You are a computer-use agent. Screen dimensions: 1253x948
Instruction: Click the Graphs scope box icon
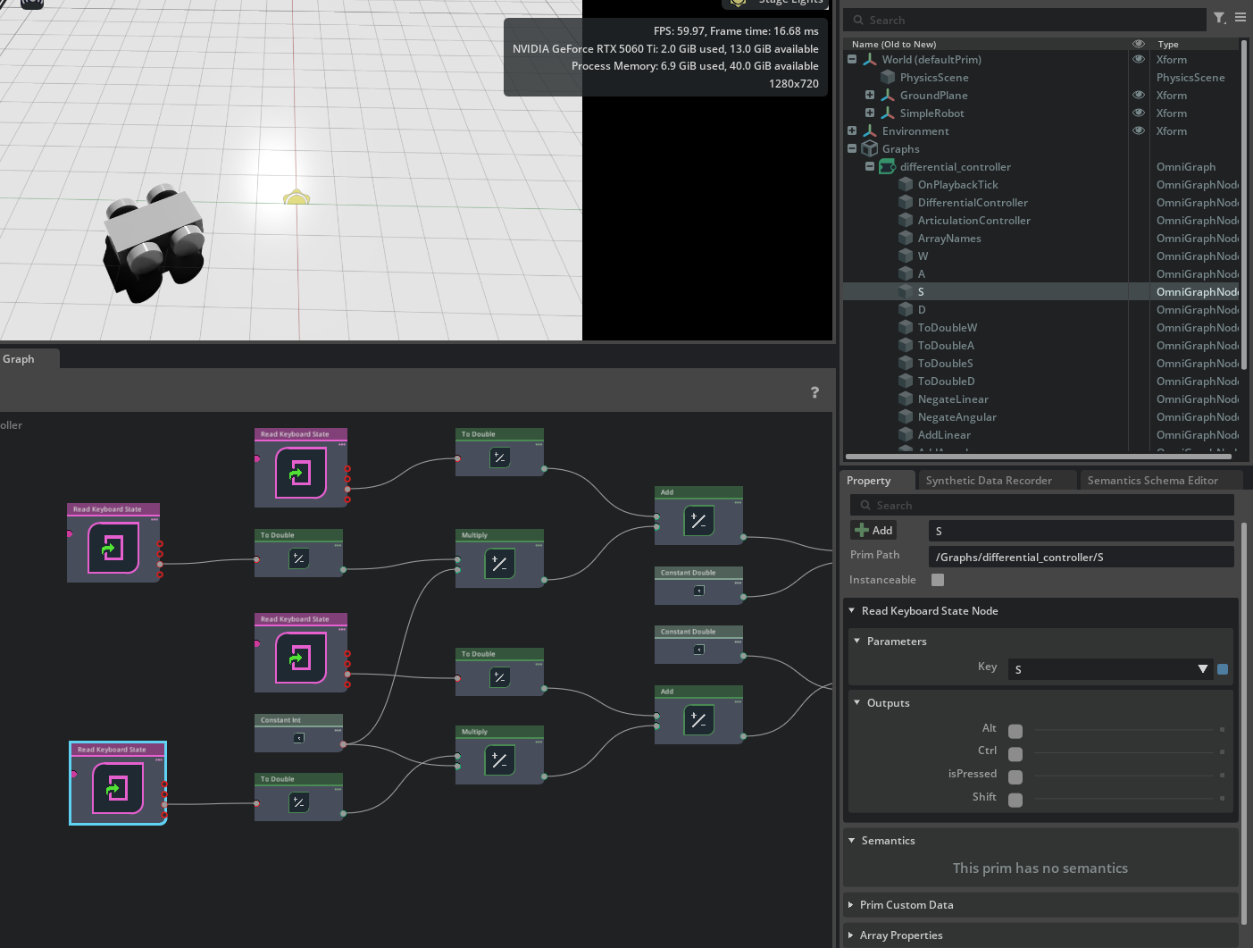[870, 149]
